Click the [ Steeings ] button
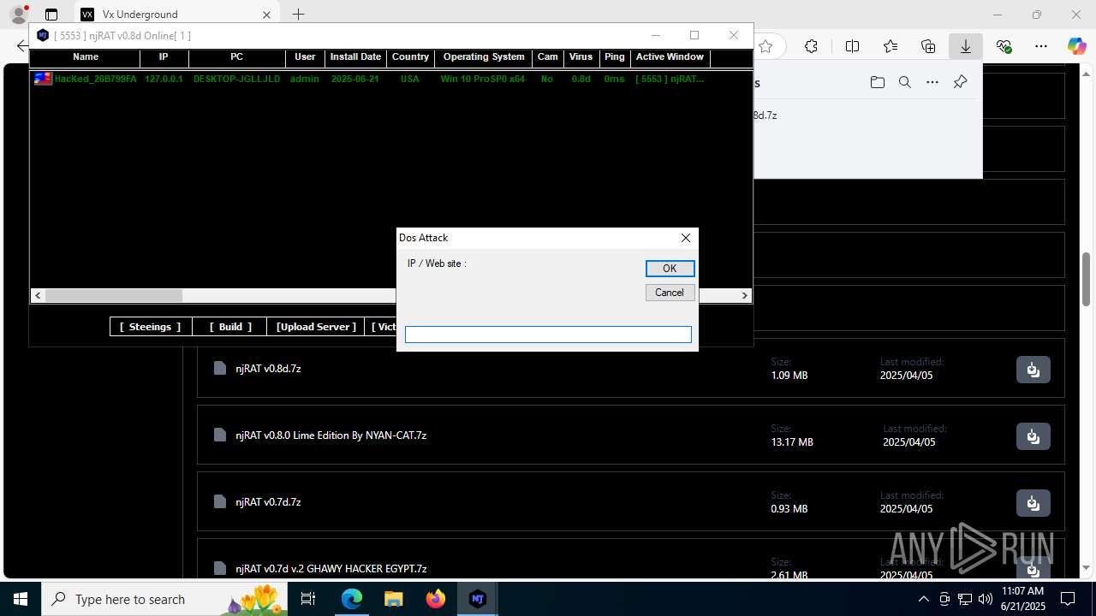 [x=150, y=327]
